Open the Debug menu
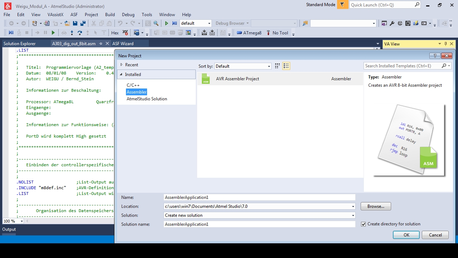The image size is (458, 258). pyautogui.click(x=128, y=15)
